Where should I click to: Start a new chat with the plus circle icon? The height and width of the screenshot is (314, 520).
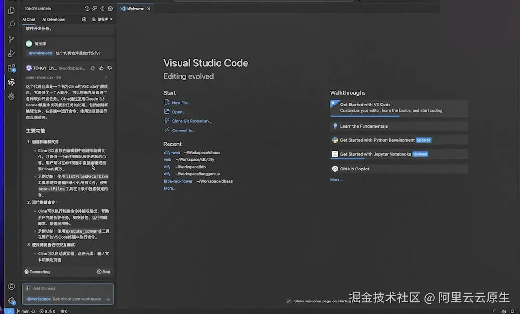click(84, 19)
